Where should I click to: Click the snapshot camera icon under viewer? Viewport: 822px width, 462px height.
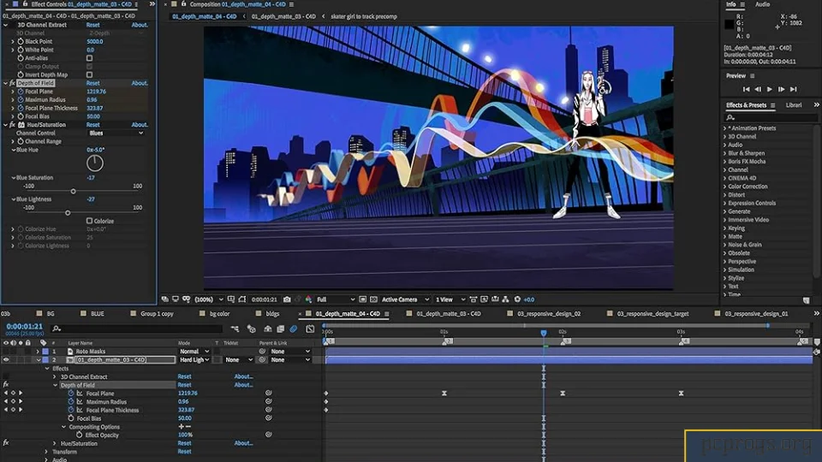(287, 299)
